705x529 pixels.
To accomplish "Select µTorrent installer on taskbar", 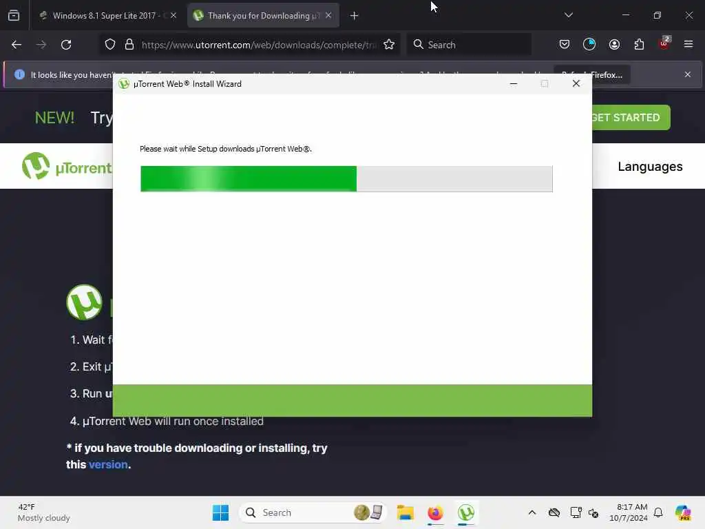I will point(466,512).
